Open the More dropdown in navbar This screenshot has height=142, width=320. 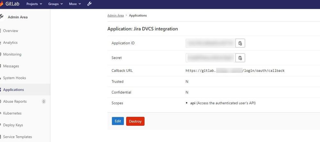pos(75,4)
